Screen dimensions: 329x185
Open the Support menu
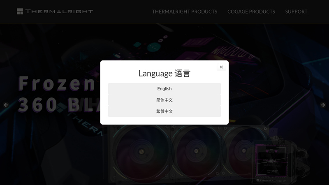(296, 12)
